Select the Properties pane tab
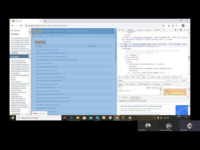200x150 pixels. (x=156, y=84)
